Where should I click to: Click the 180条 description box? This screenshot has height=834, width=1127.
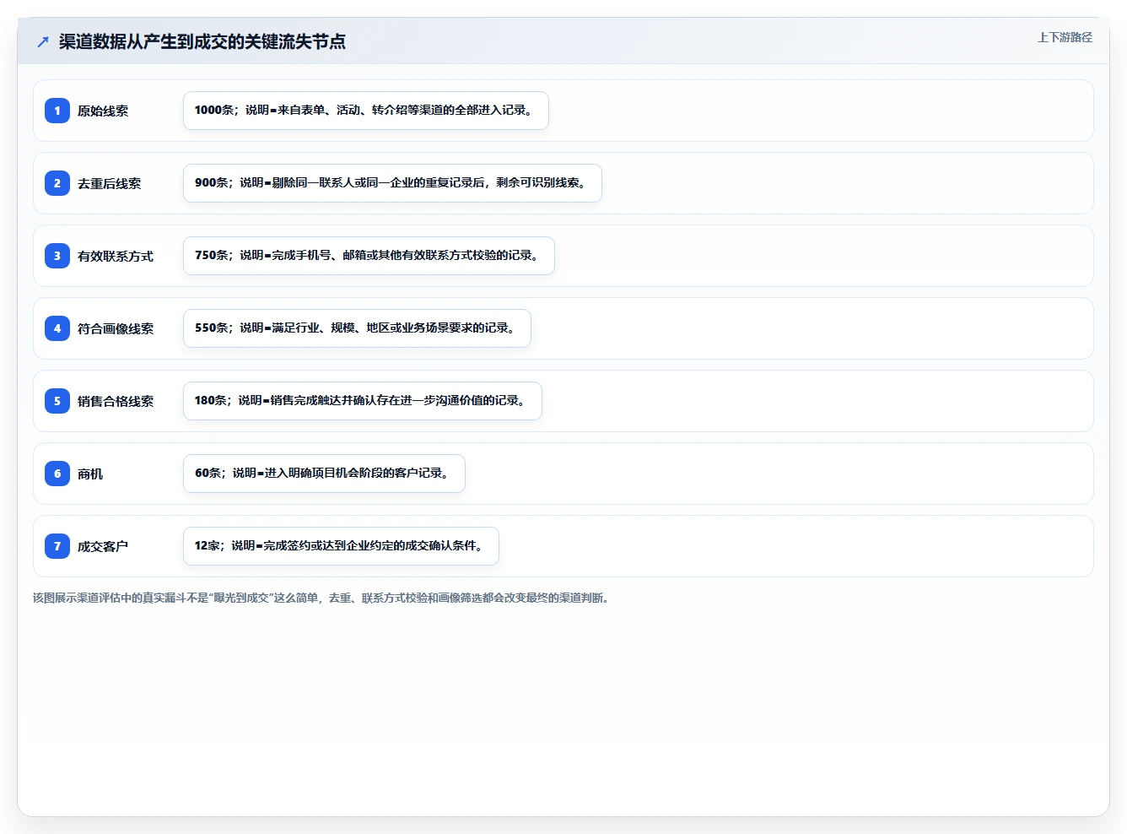363,401
